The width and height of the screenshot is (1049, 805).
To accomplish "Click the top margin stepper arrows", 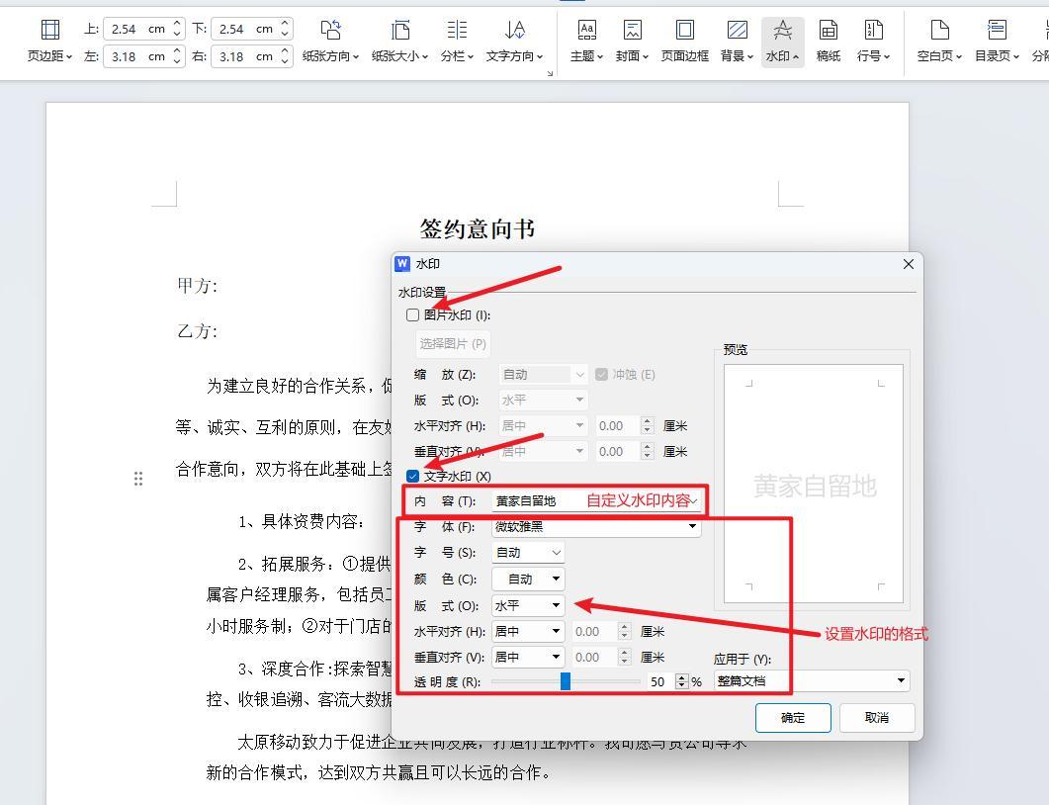I will click(177, 29).
